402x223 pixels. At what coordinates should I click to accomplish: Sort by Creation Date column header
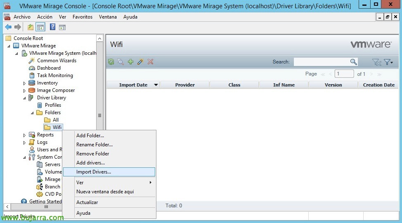tap(378, 85)
